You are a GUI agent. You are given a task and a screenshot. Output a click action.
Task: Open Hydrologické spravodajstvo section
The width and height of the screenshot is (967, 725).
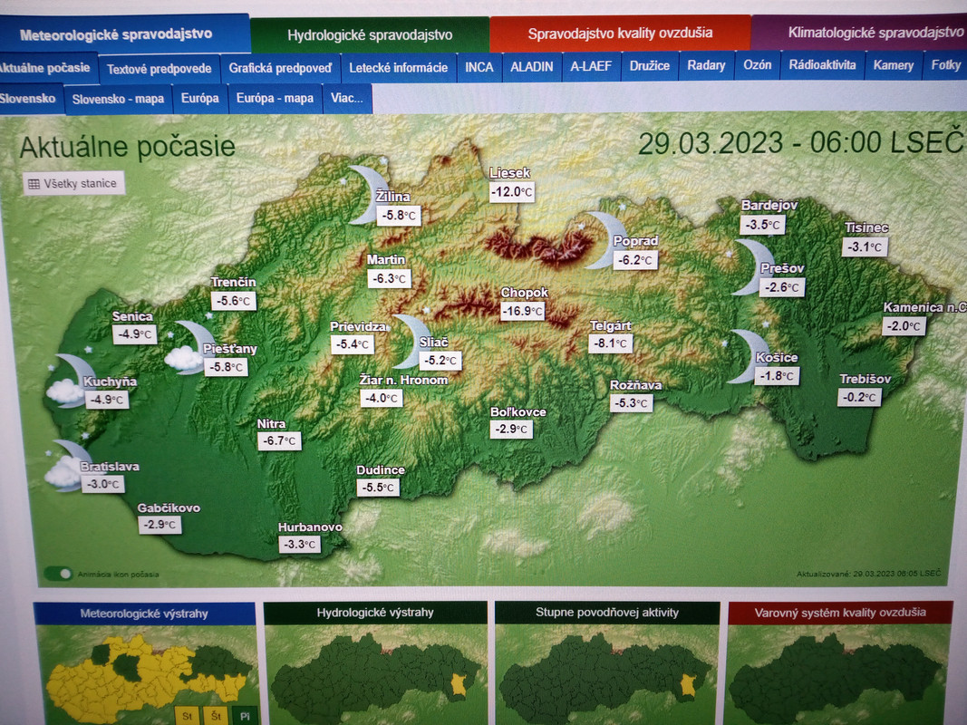pyautogui.click(x=370, y=35)
